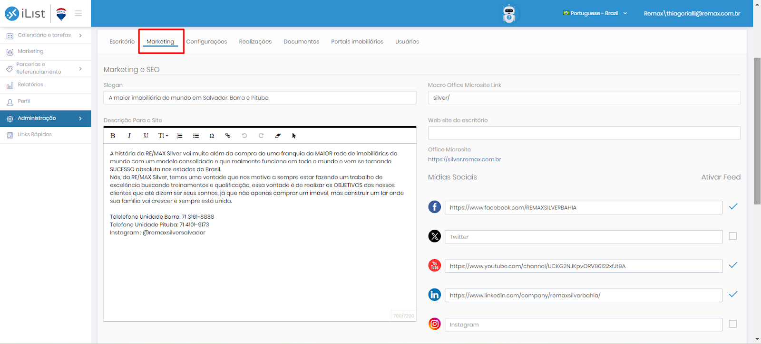The width and height of the screenshot is (761, 344).
Task: Switch to the Escritório tab
Action: click(122, 42)
